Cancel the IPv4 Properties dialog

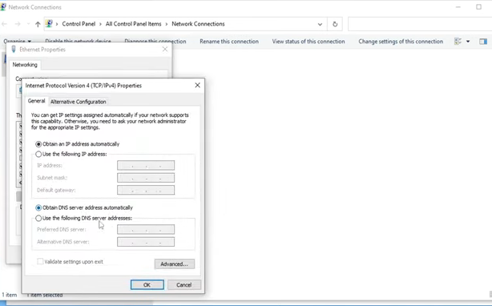(184, 284)
